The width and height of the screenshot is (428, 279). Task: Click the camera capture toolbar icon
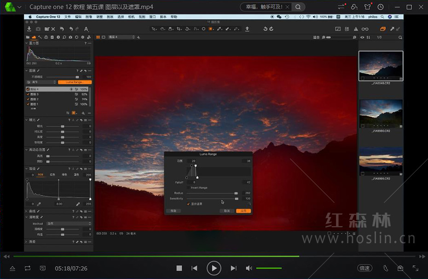38,29
